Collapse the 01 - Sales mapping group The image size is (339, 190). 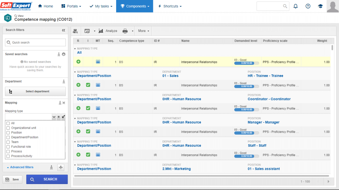click(x=75, y=72)
